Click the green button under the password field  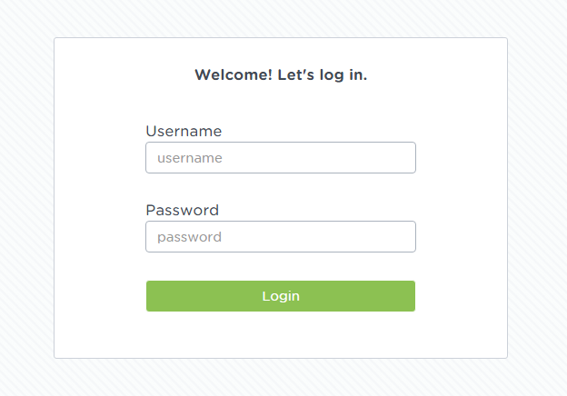pos(281,296)
